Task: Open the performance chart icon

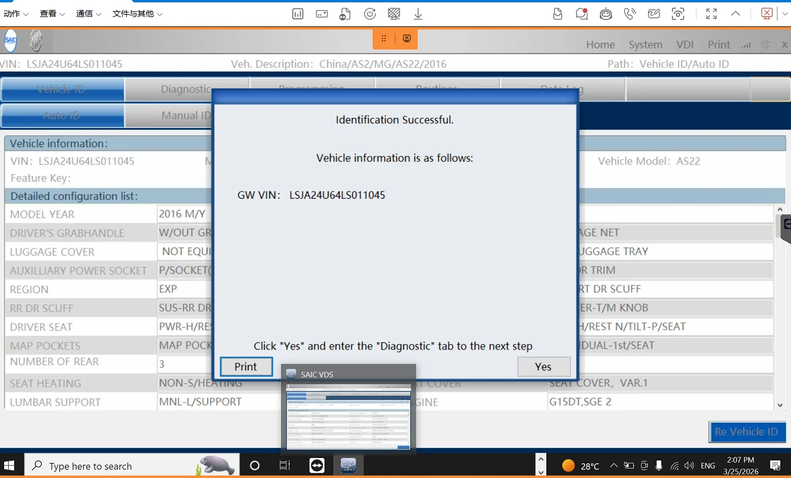Action: coord(298,14)
